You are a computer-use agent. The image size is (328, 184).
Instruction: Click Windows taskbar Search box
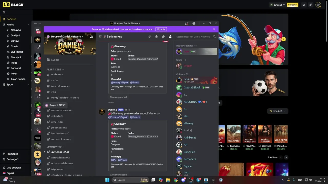tap(131, 180)
